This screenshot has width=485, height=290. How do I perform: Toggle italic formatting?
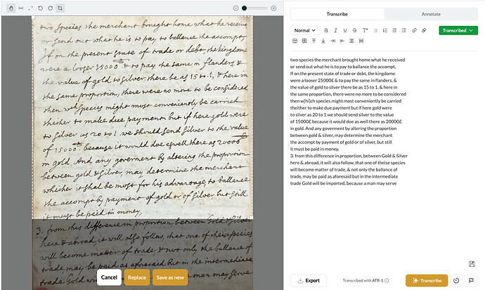click(x=336, y=30)
